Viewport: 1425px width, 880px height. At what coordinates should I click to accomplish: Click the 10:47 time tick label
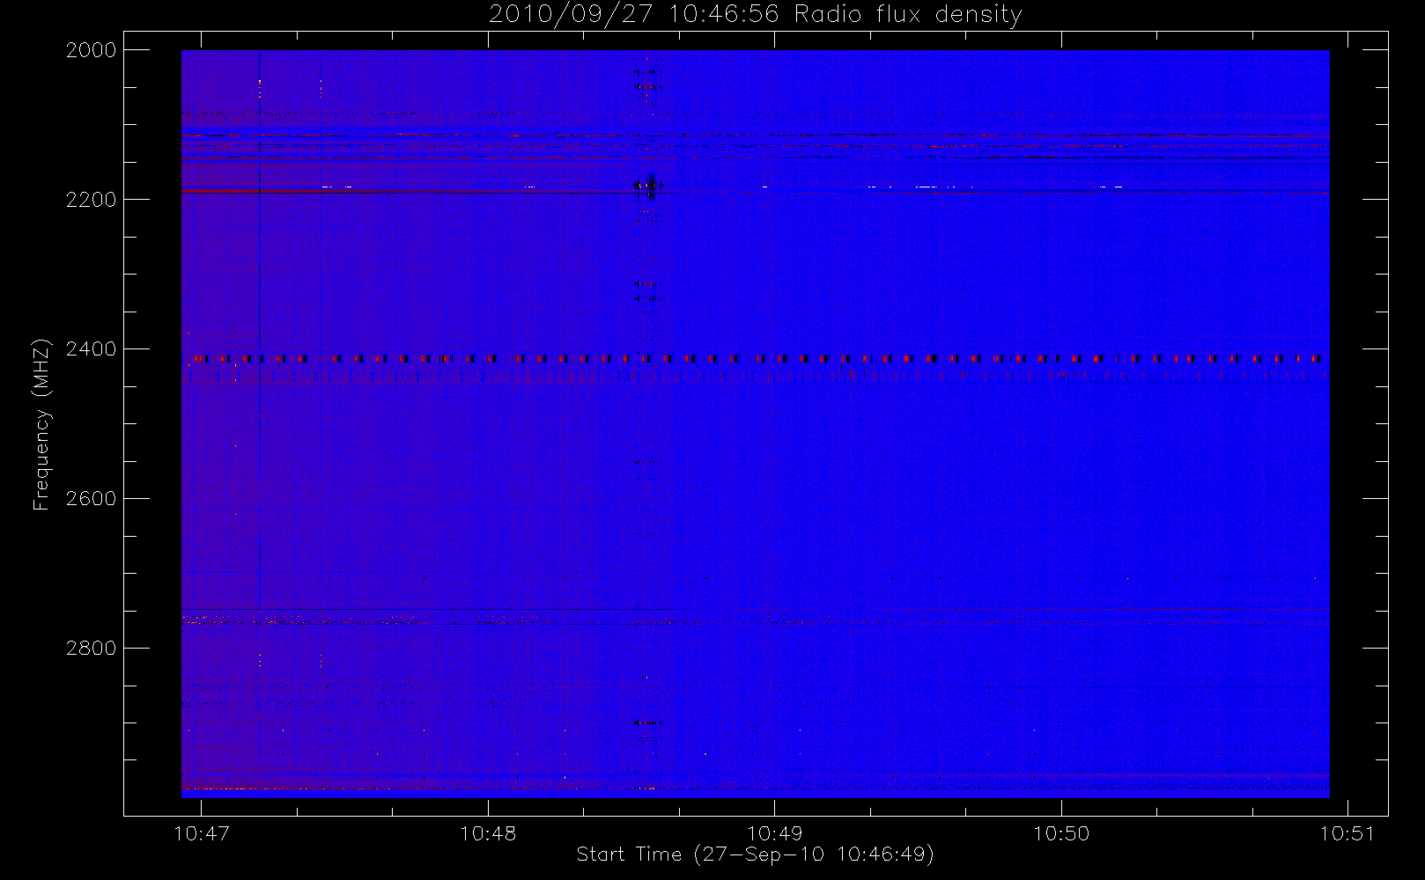click(x=202, y=833)
